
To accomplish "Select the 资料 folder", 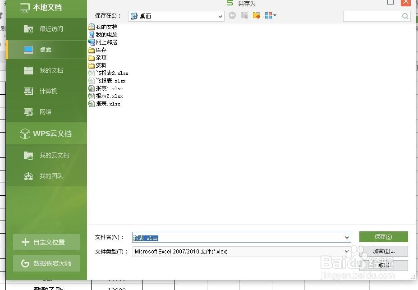I will pos(97,65).
